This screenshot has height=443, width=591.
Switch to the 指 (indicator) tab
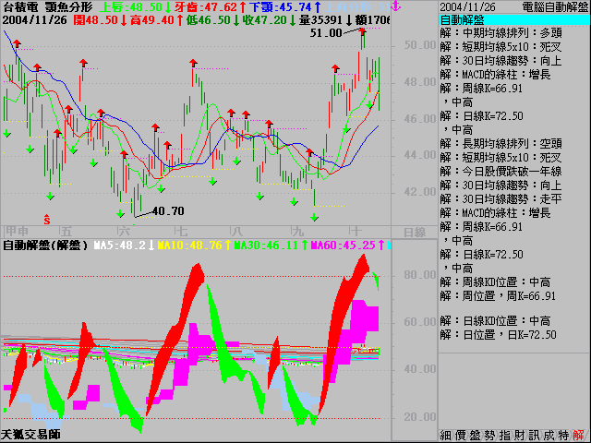pyautogui.click(x=504, y=435)
